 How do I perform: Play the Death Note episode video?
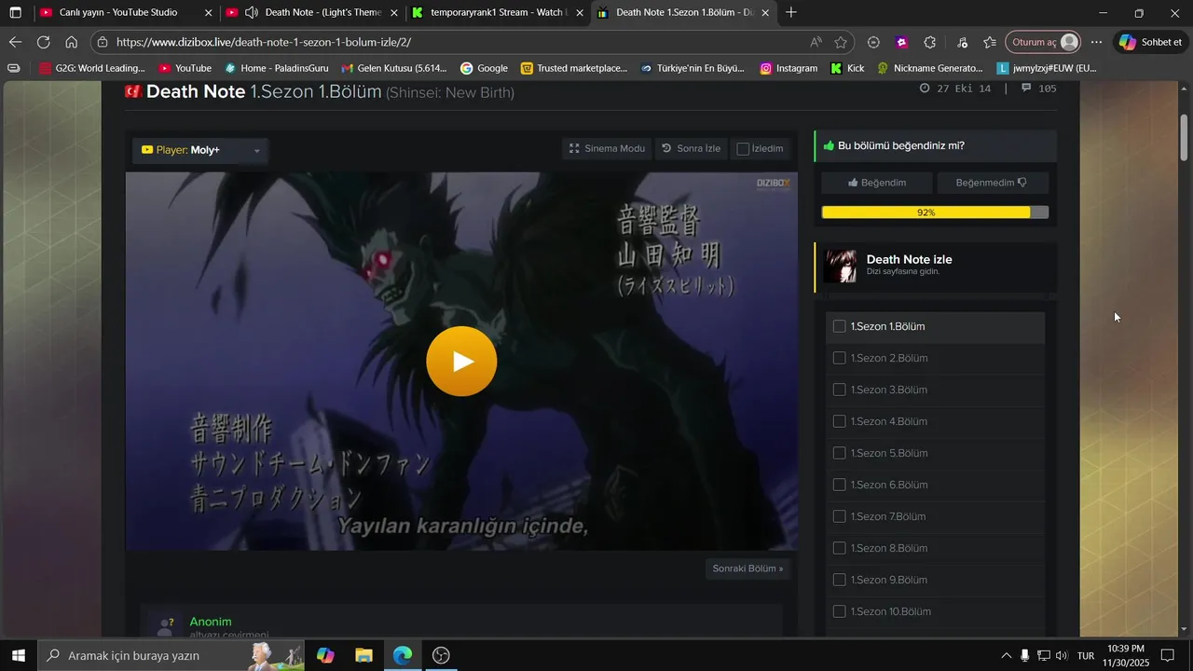click(461, 362)
